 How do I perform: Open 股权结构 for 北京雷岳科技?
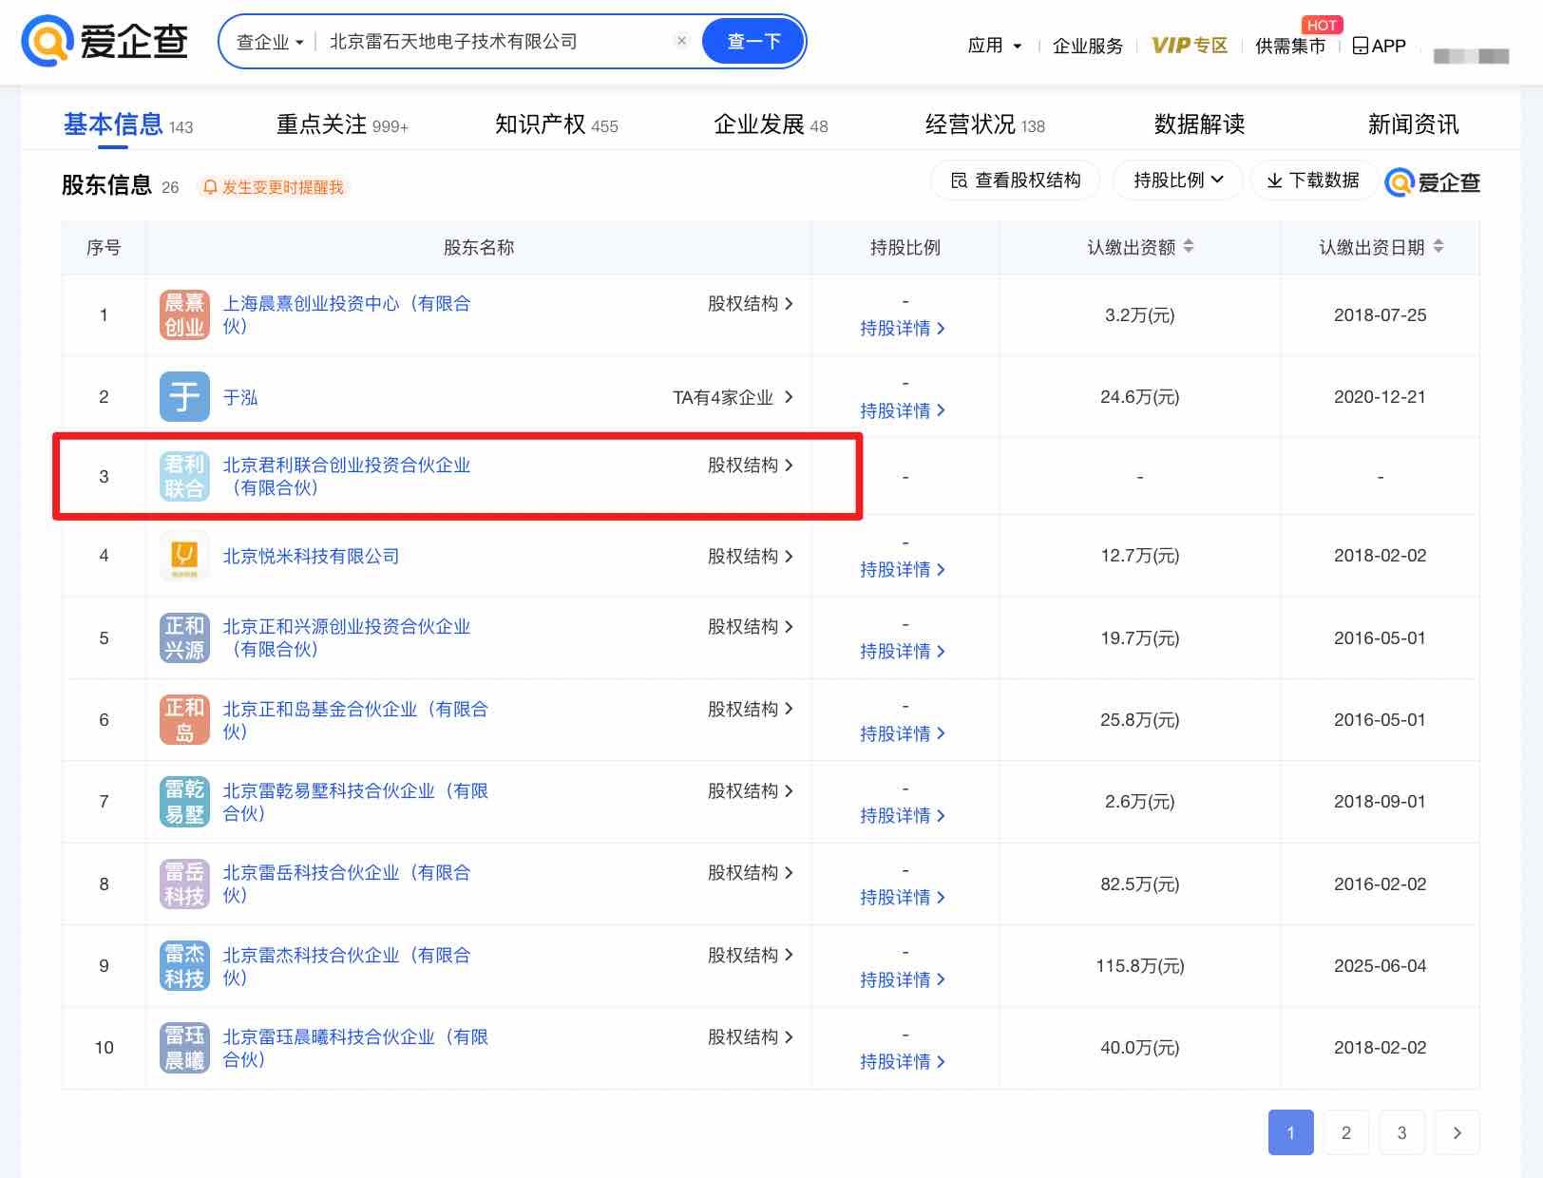(750, 873)
